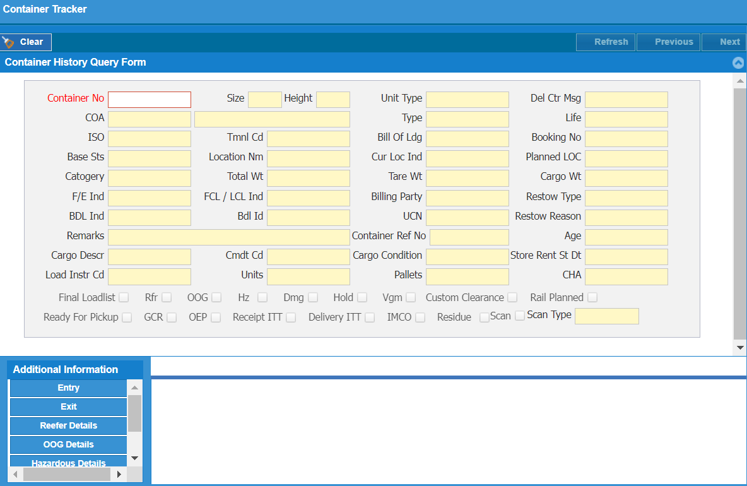Click the Refresh button
This screenshot has height=486, width=747.
[x=606, y=42]
